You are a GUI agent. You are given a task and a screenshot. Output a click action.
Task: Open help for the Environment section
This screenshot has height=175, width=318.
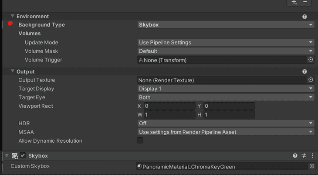click(x=304, y=17)
